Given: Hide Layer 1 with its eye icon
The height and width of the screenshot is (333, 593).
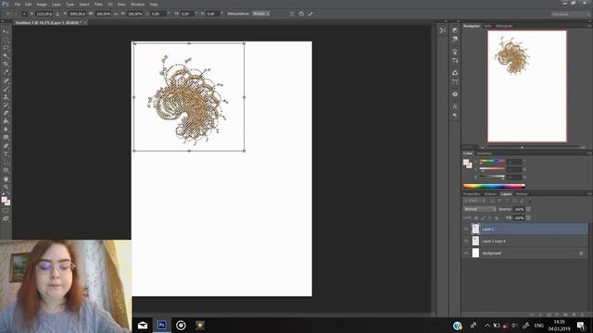Looking at the screenshot, I should [x=466, y=228].
